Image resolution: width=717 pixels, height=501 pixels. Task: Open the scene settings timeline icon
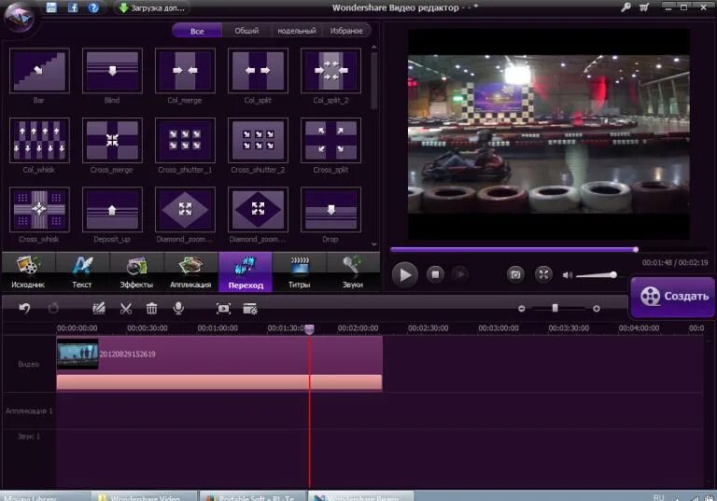coord(250,309)
